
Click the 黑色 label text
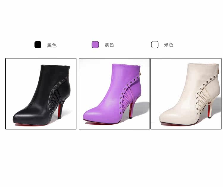pos(52,45)
